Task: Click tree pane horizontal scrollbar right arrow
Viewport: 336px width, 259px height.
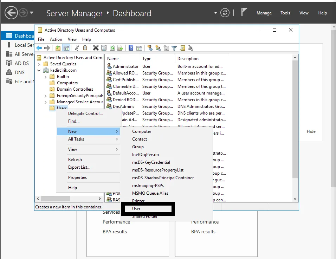Action: [x=100, y=199]
